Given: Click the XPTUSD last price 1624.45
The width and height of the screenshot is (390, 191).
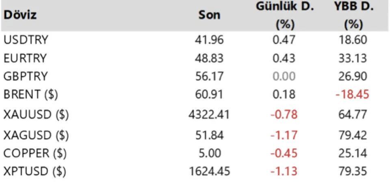Looking at the screenshot, I should coord(210,172).
